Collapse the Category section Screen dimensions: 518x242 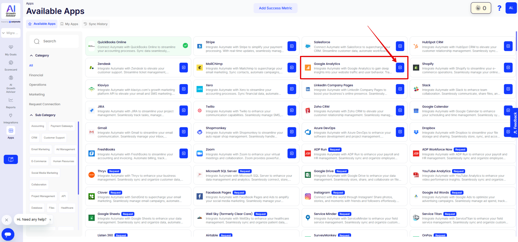coord(31,56)
